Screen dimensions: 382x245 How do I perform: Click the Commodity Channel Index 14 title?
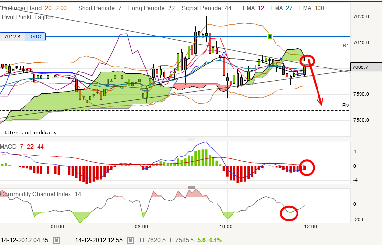(41, 194)
